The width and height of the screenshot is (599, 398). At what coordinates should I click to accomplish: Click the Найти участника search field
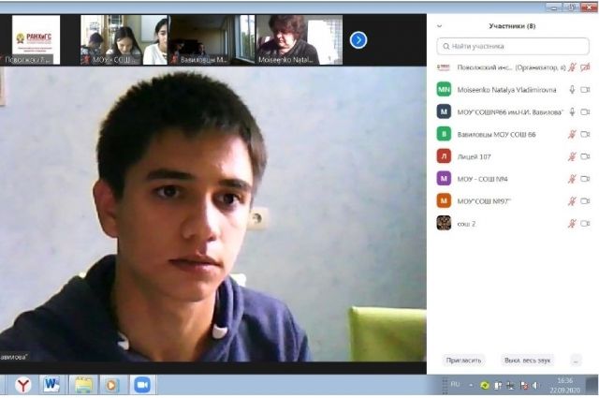click(x=513, y=45)
